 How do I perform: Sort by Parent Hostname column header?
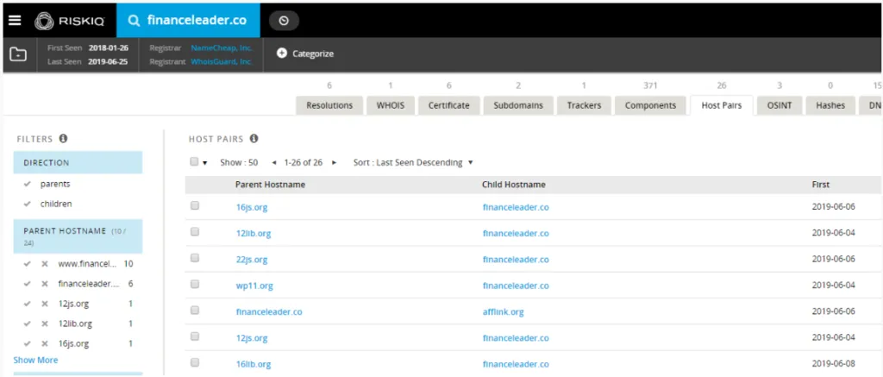[270, 185]
